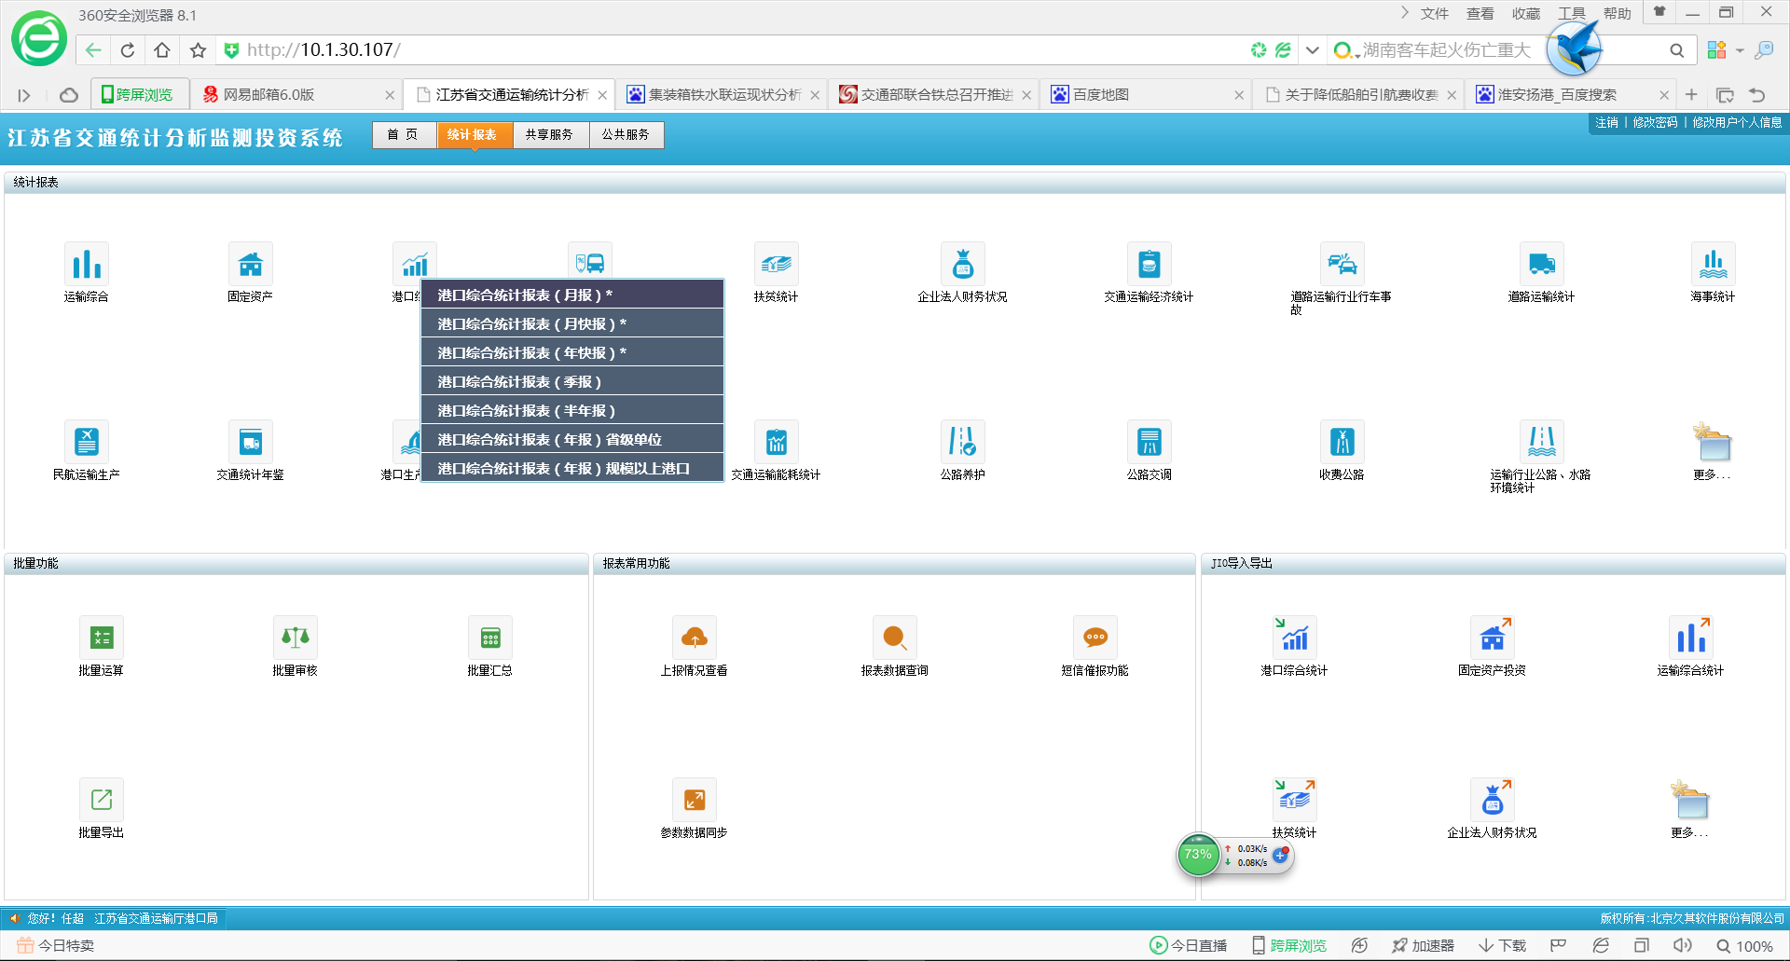Screen dimensions: 1790x961
Task: Open the 更多... folder in 统计报表
Action: [x=1713, y=445]
